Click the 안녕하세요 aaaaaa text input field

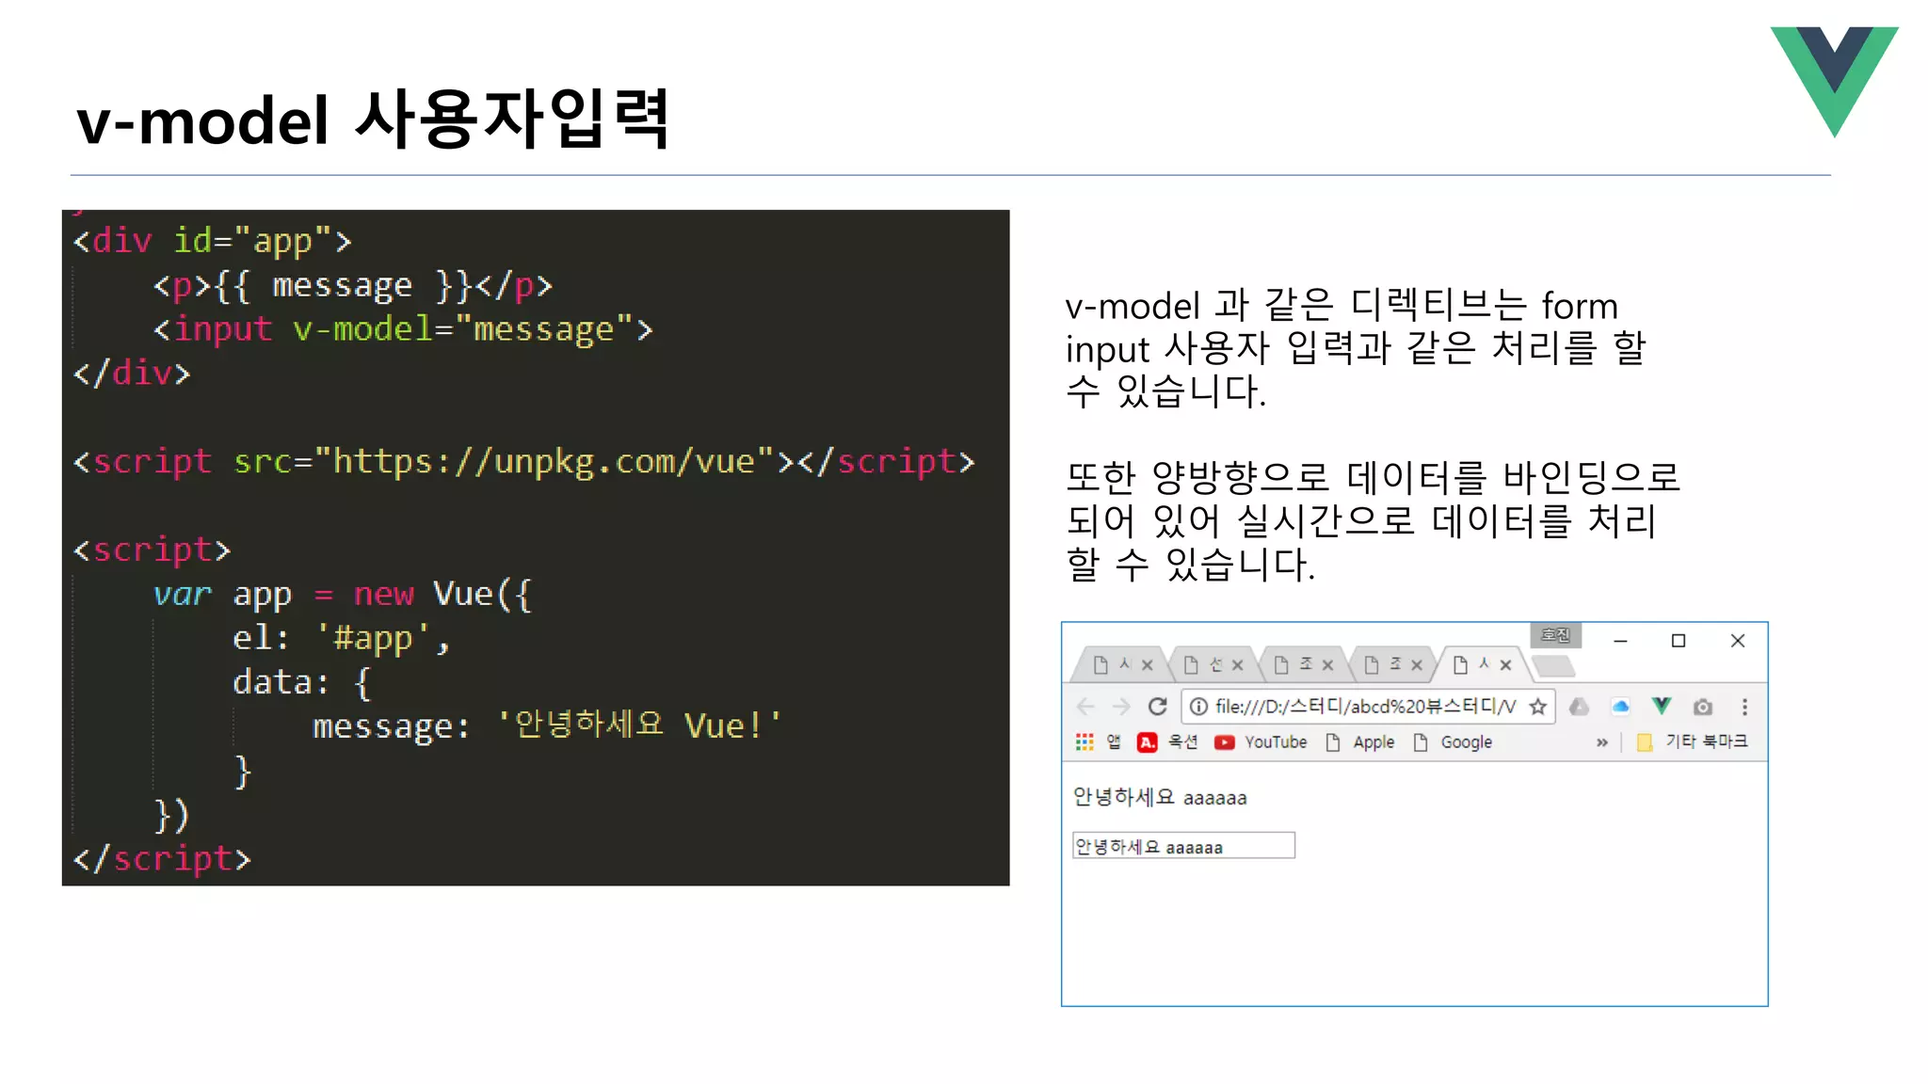1182,846
